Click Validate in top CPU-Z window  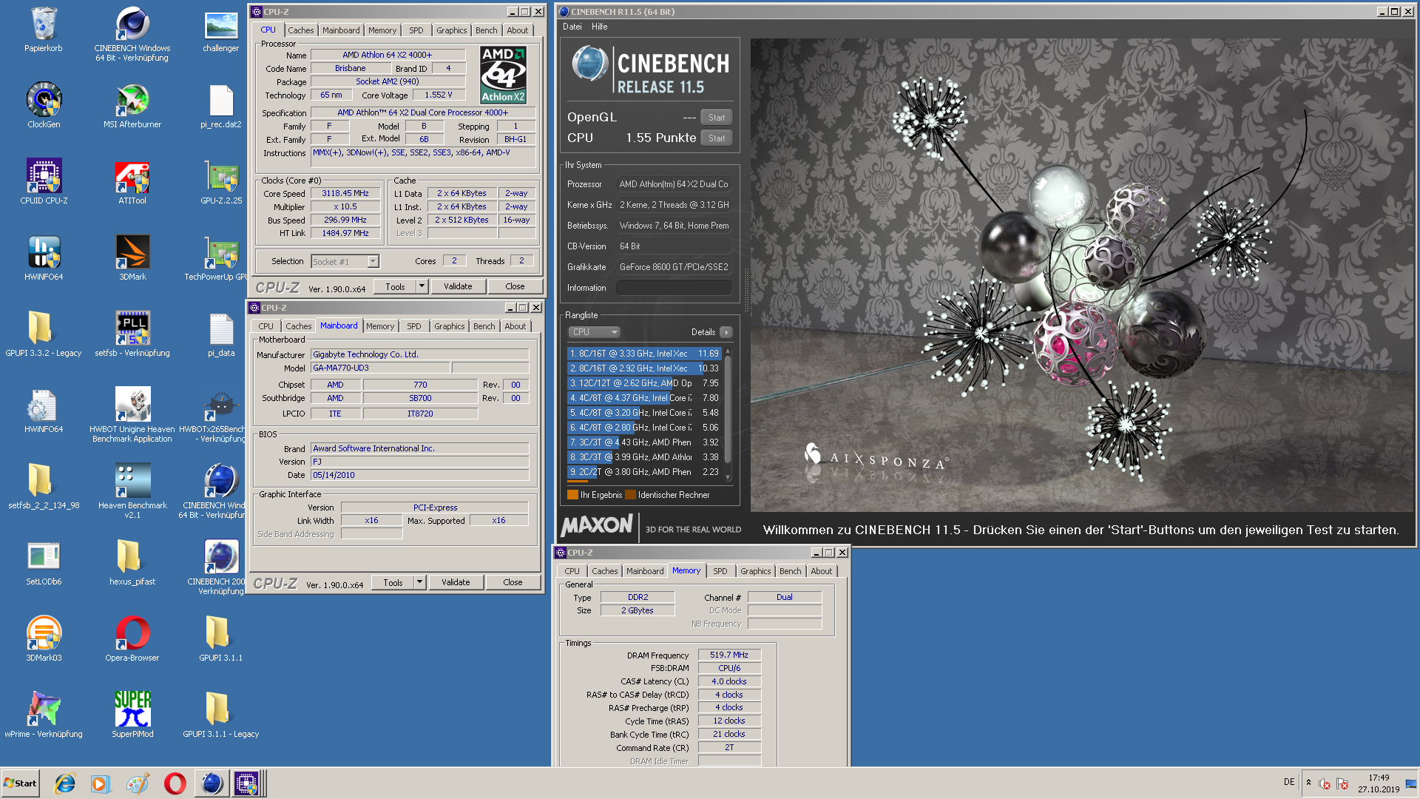point(458,286)
